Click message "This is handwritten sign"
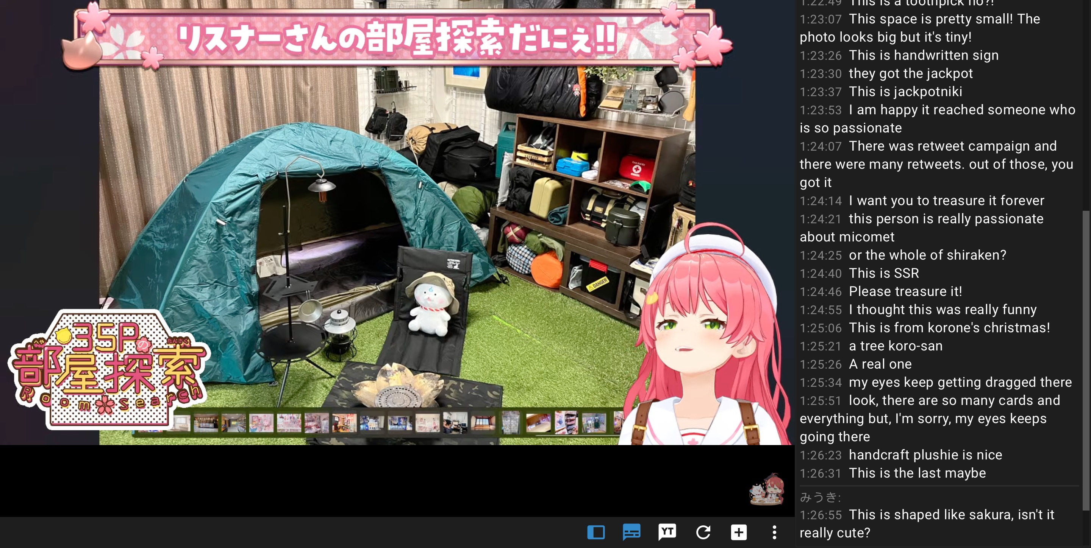Image resolution: width=1091 pixels, height=548 pixels. [924, 55]
